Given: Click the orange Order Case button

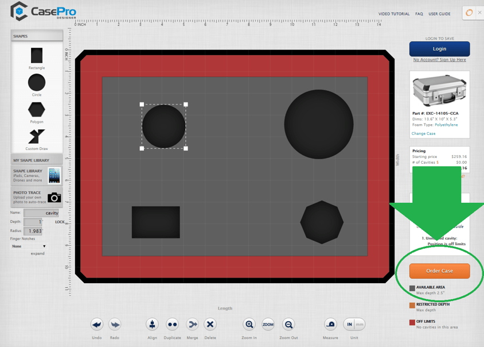Looking at the screenshot, I should coord(439,271).
